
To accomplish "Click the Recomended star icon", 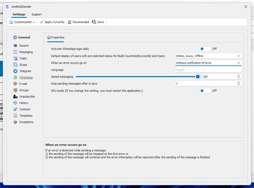I will click(69, 22).
